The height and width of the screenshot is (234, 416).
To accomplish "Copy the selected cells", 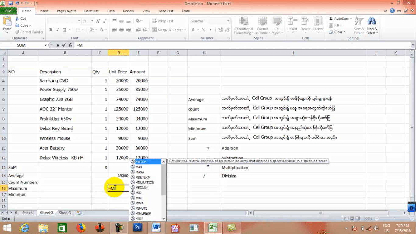I will [23, 25].
